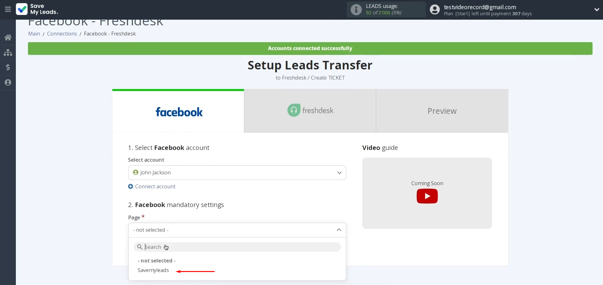Click the Connect account link
The width and height of the screenshot is (603, 285).
pos(155,186)
